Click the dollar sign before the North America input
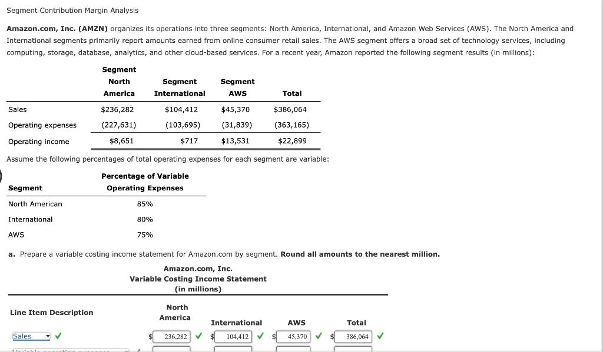Viewport: 603px width, 352px height. [x=149, y=336]
